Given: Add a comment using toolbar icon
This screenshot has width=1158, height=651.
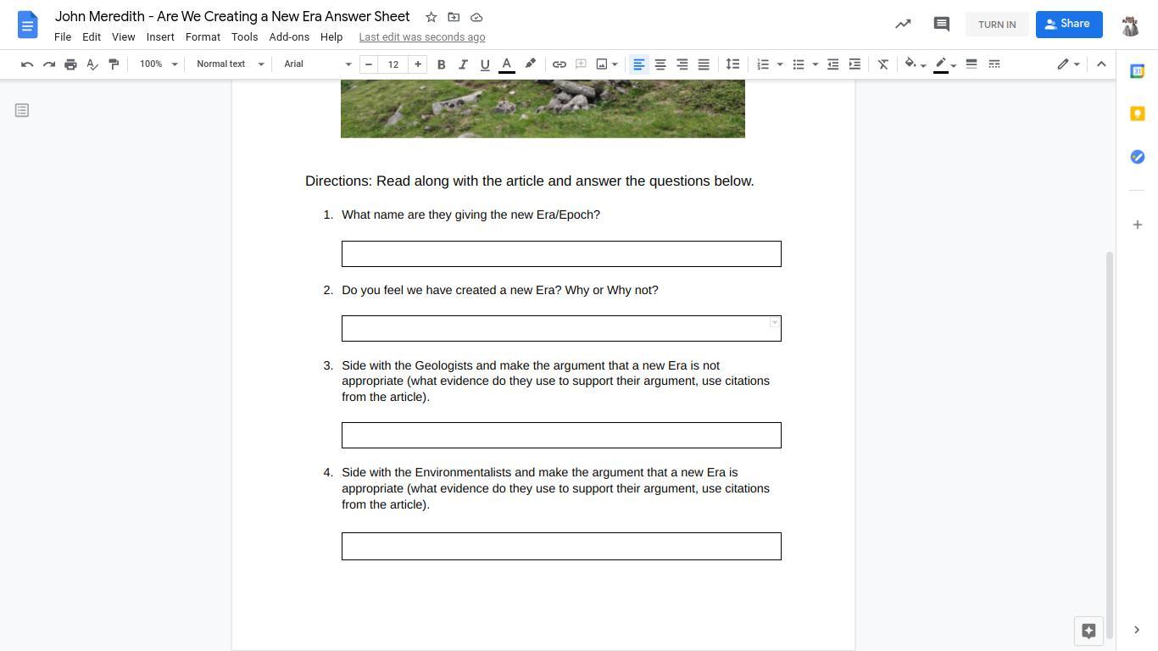Looking at the screenshot, I should 581,64.
